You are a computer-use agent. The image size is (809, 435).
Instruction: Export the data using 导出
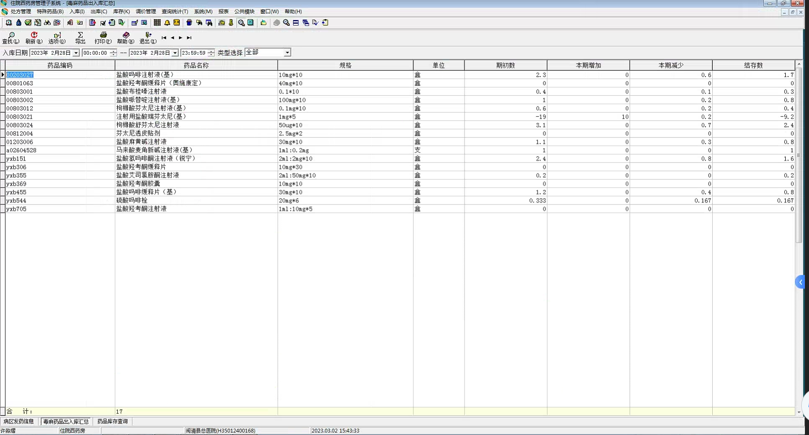click(x=80, y=38)
